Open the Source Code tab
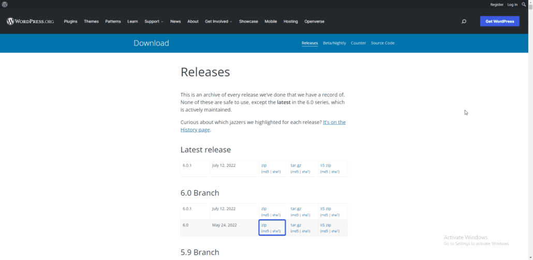This screenshot has height=260, width=533. [383, 43]
